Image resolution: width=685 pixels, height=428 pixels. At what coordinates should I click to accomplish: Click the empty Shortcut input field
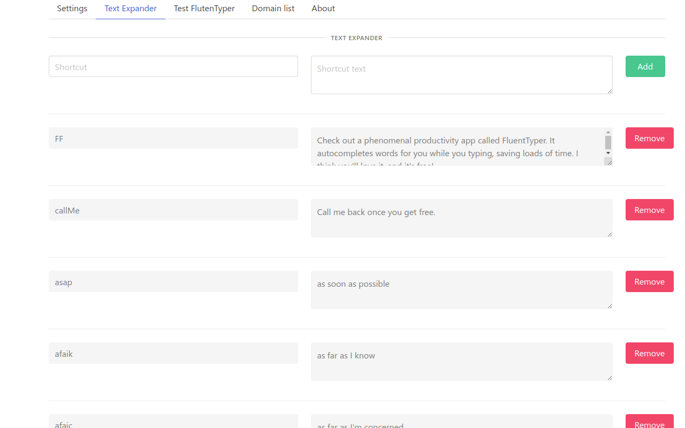pyautogui.click(x=173, y=66)
